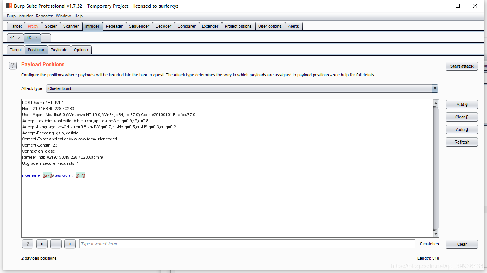This screenshot has width=487, height=273.
Task: Open the Cluster bomb attack type combo box
Action: point(242,88)
